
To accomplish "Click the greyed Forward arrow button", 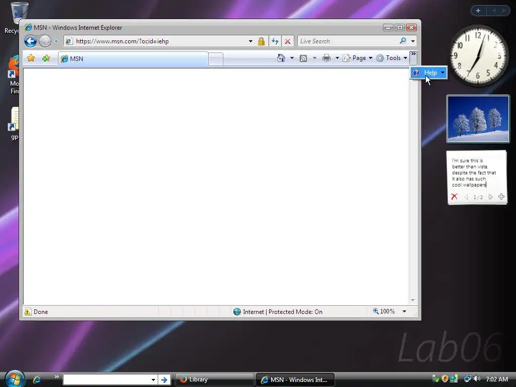I will [x=45, y=41].
